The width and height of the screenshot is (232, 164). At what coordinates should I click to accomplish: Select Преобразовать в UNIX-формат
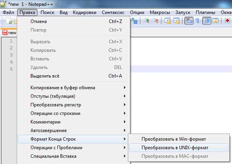click(x=179, y=148)
